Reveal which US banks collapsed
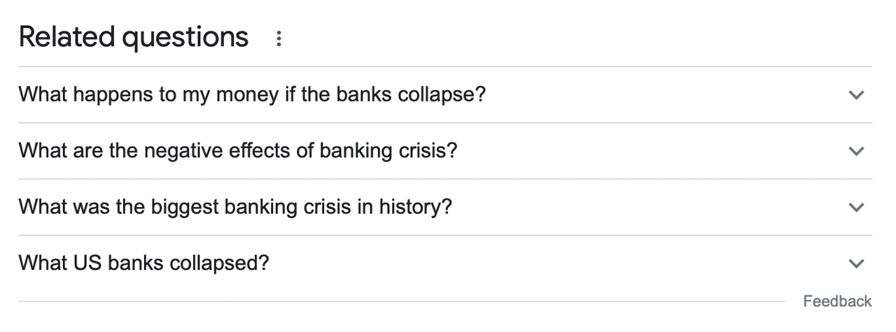This screenshot has height=332, width=896. [143, 263]
